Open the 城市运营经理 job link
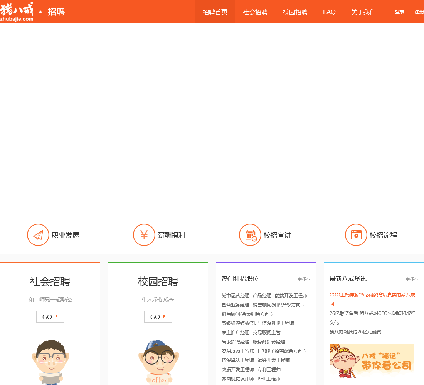 [x=235, y=296]
